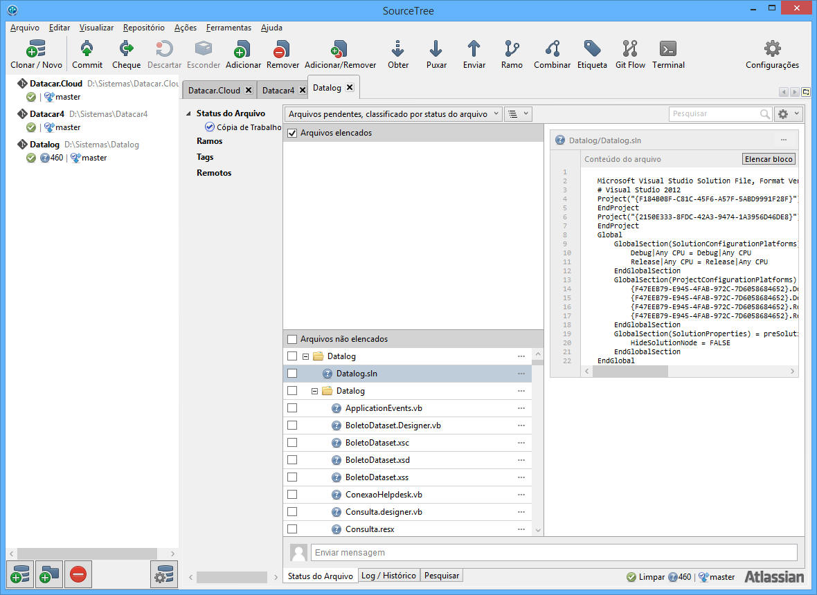
Task: Select the BoletoDataset.xss file row
Action: tap(407, 477)
